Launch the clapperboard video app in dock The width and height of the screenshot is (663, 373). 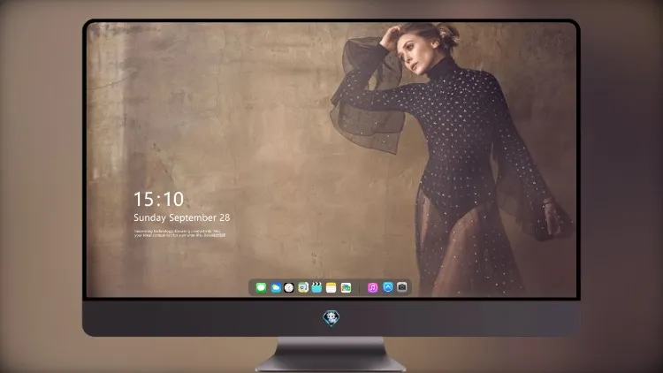point(316,287)
